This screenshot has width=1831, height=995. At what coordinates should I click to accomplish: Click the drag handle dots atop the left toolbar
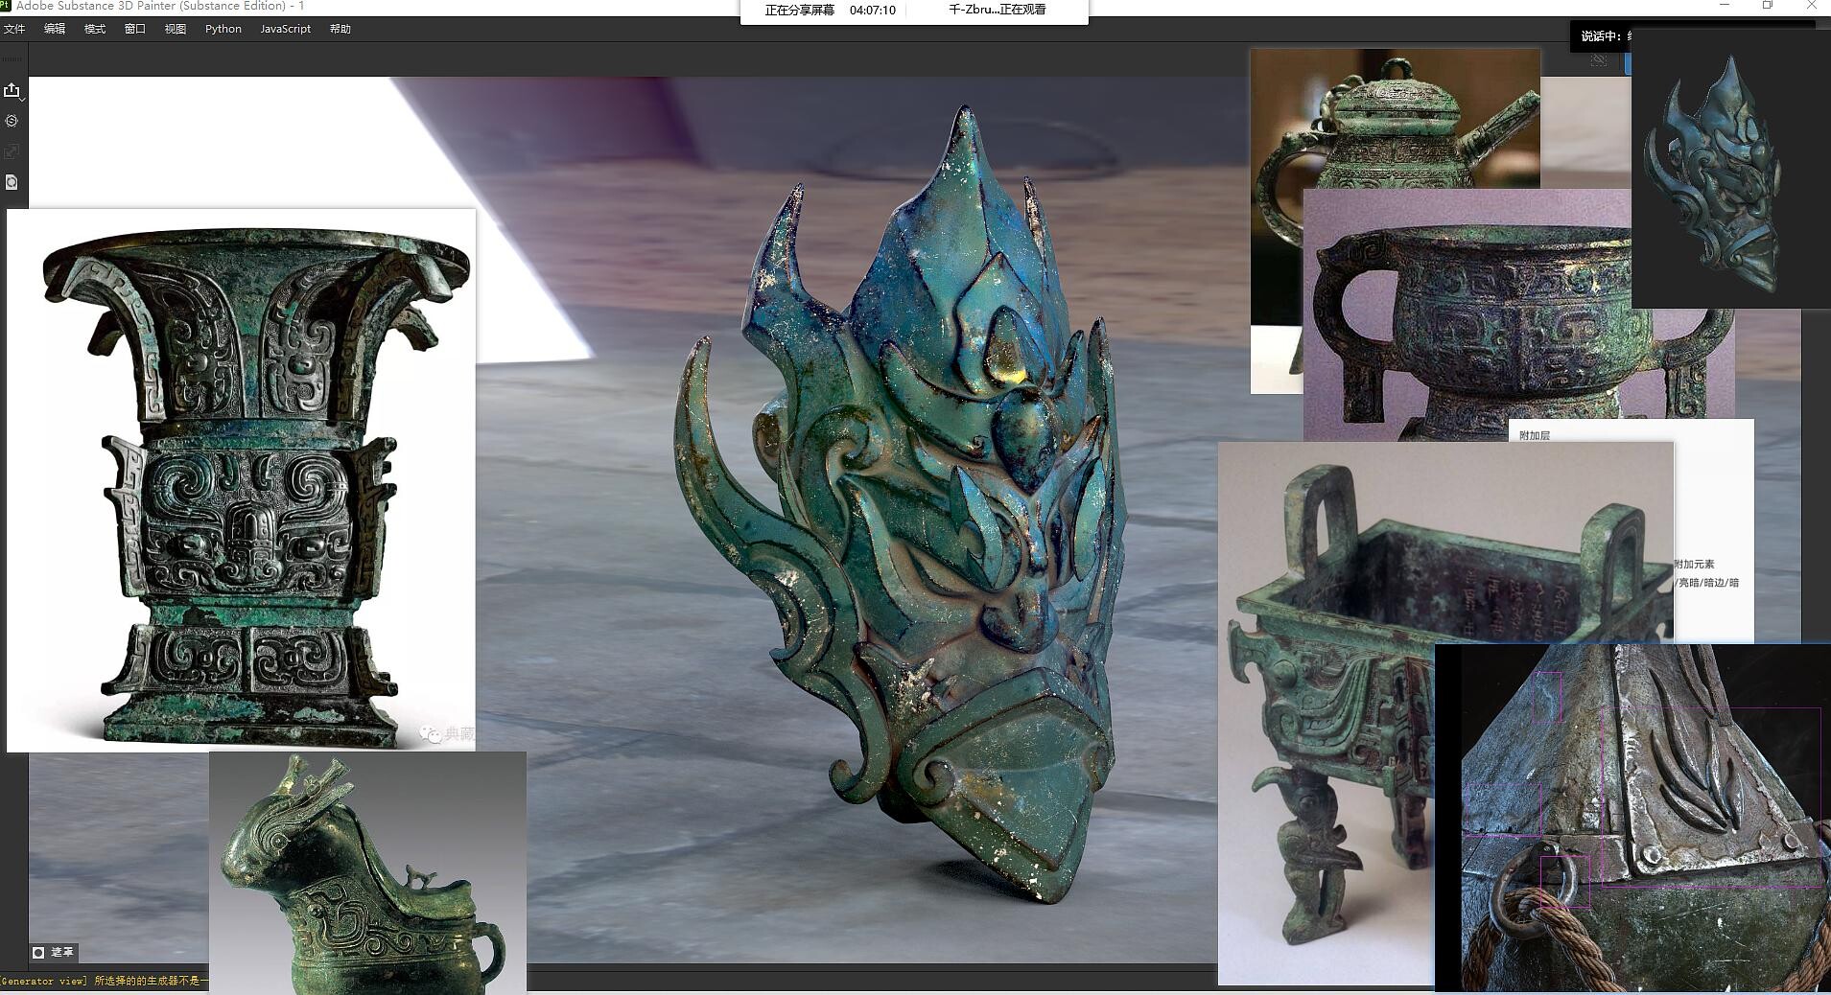coord(12,58)
